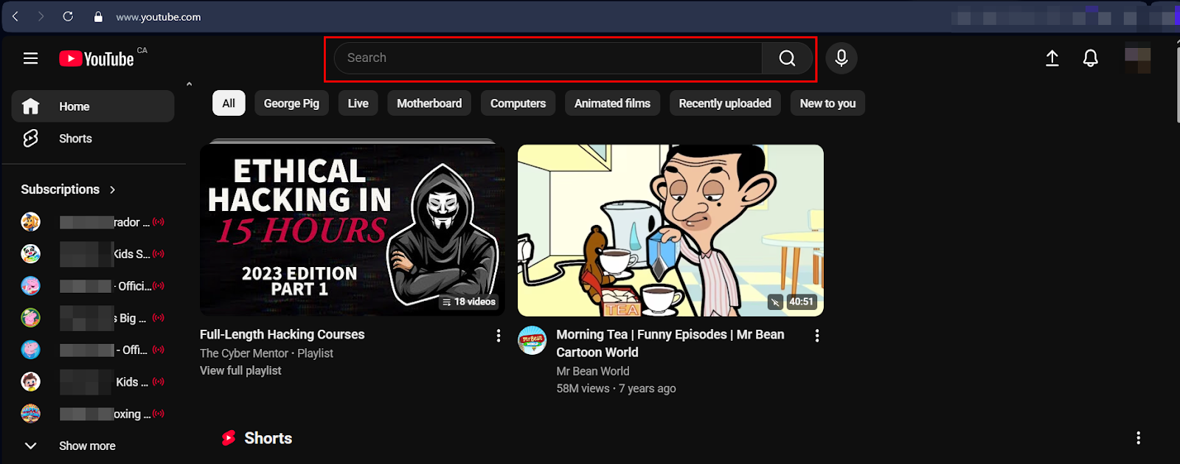
Task: Open The Cyber Mentor channel link
Action: pyautogui.click(x=244, y=353)
